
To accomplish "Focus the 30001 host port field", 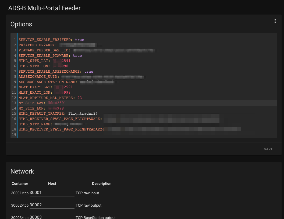I will click(52, 192).
